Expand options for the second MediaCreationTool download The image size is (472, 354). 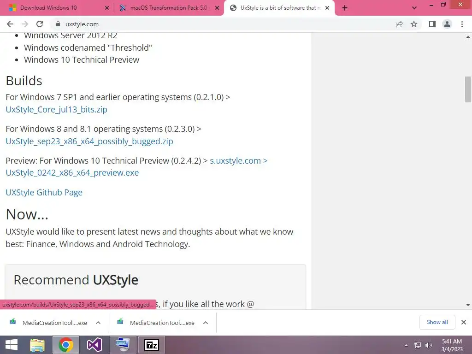pos(206,323)
